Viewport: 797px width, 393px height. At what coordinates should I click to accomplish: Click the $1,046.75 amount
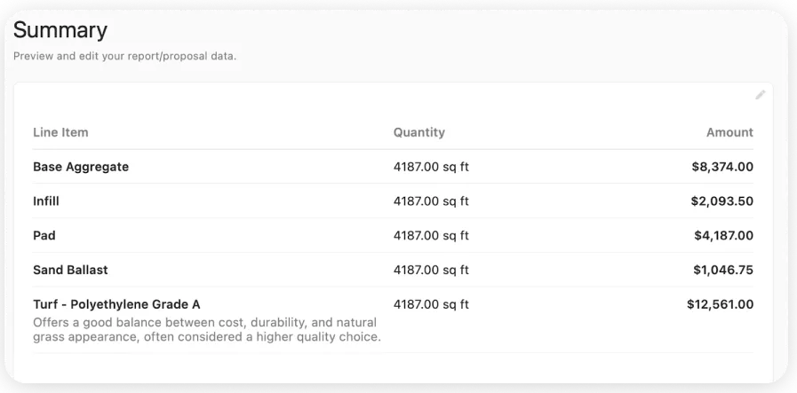[x=721, y=270]
